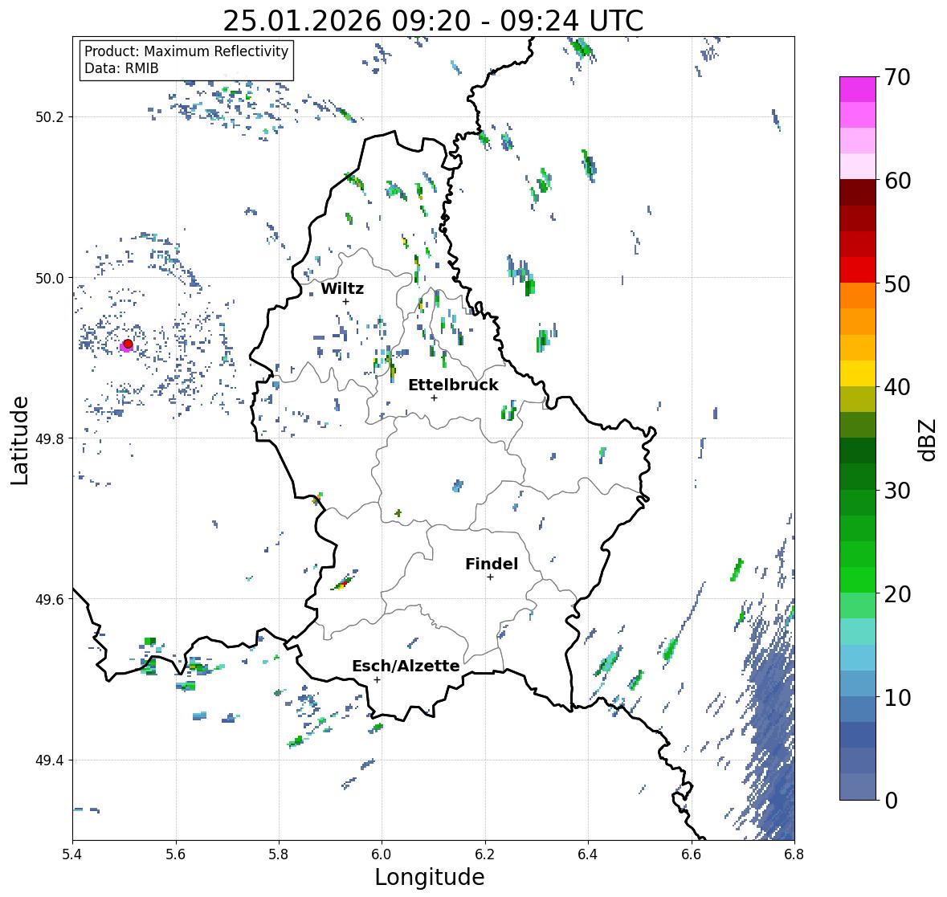The image size is (947, 897).
Task: Click the 60 value on the colorbar
Action: (x=897, y=181)
